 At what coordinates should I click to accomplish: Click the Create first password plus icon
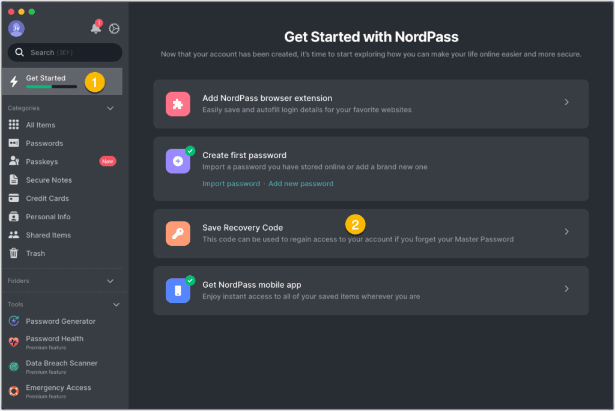tap(178, 161)
